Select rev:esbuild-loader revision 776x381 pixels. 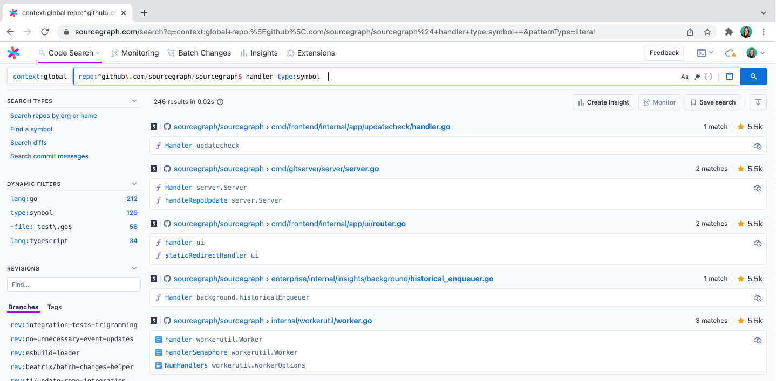pyautogui.click(x=45, y=353)
